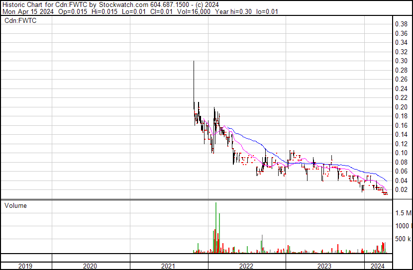The image size is (413, 270).
Task: Click the 2021 year label
Action: click(x=168, y=266)
